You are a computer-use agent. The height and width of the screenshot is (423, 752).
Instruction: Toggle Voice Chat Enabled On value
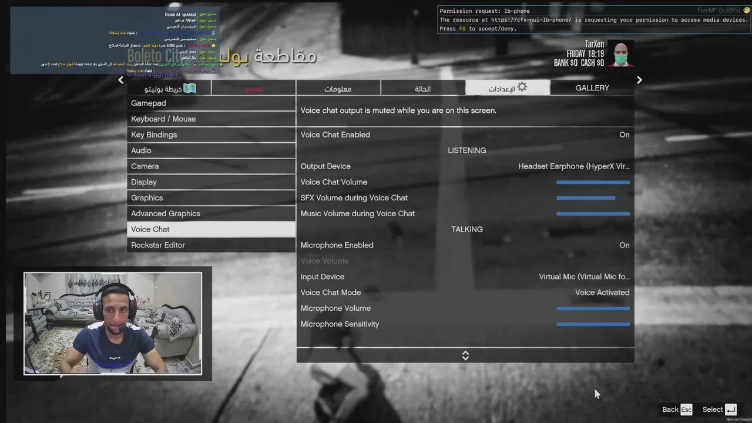point(624,135)
